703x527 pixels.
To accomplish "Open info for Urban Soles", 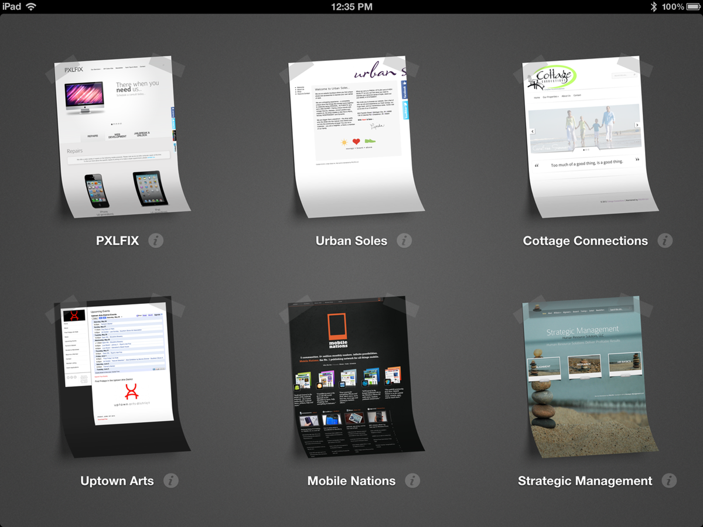I will click(x=404, y=240).
